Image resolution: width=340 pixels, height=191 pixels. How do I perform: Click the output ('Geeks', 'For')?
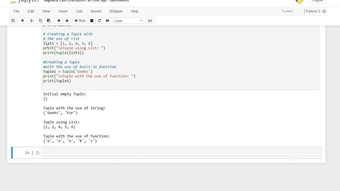click(60, 112)
